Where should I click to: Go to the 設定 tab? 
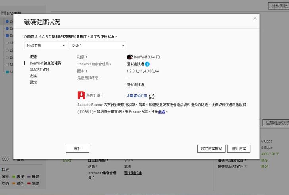tap(33, 82)
